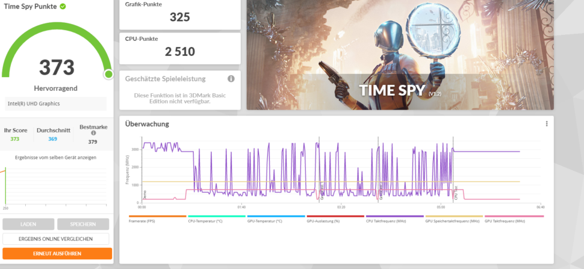The image size is (584, 269).
Task: Click the Hervorragend rating text
Action: click(55, 88)
